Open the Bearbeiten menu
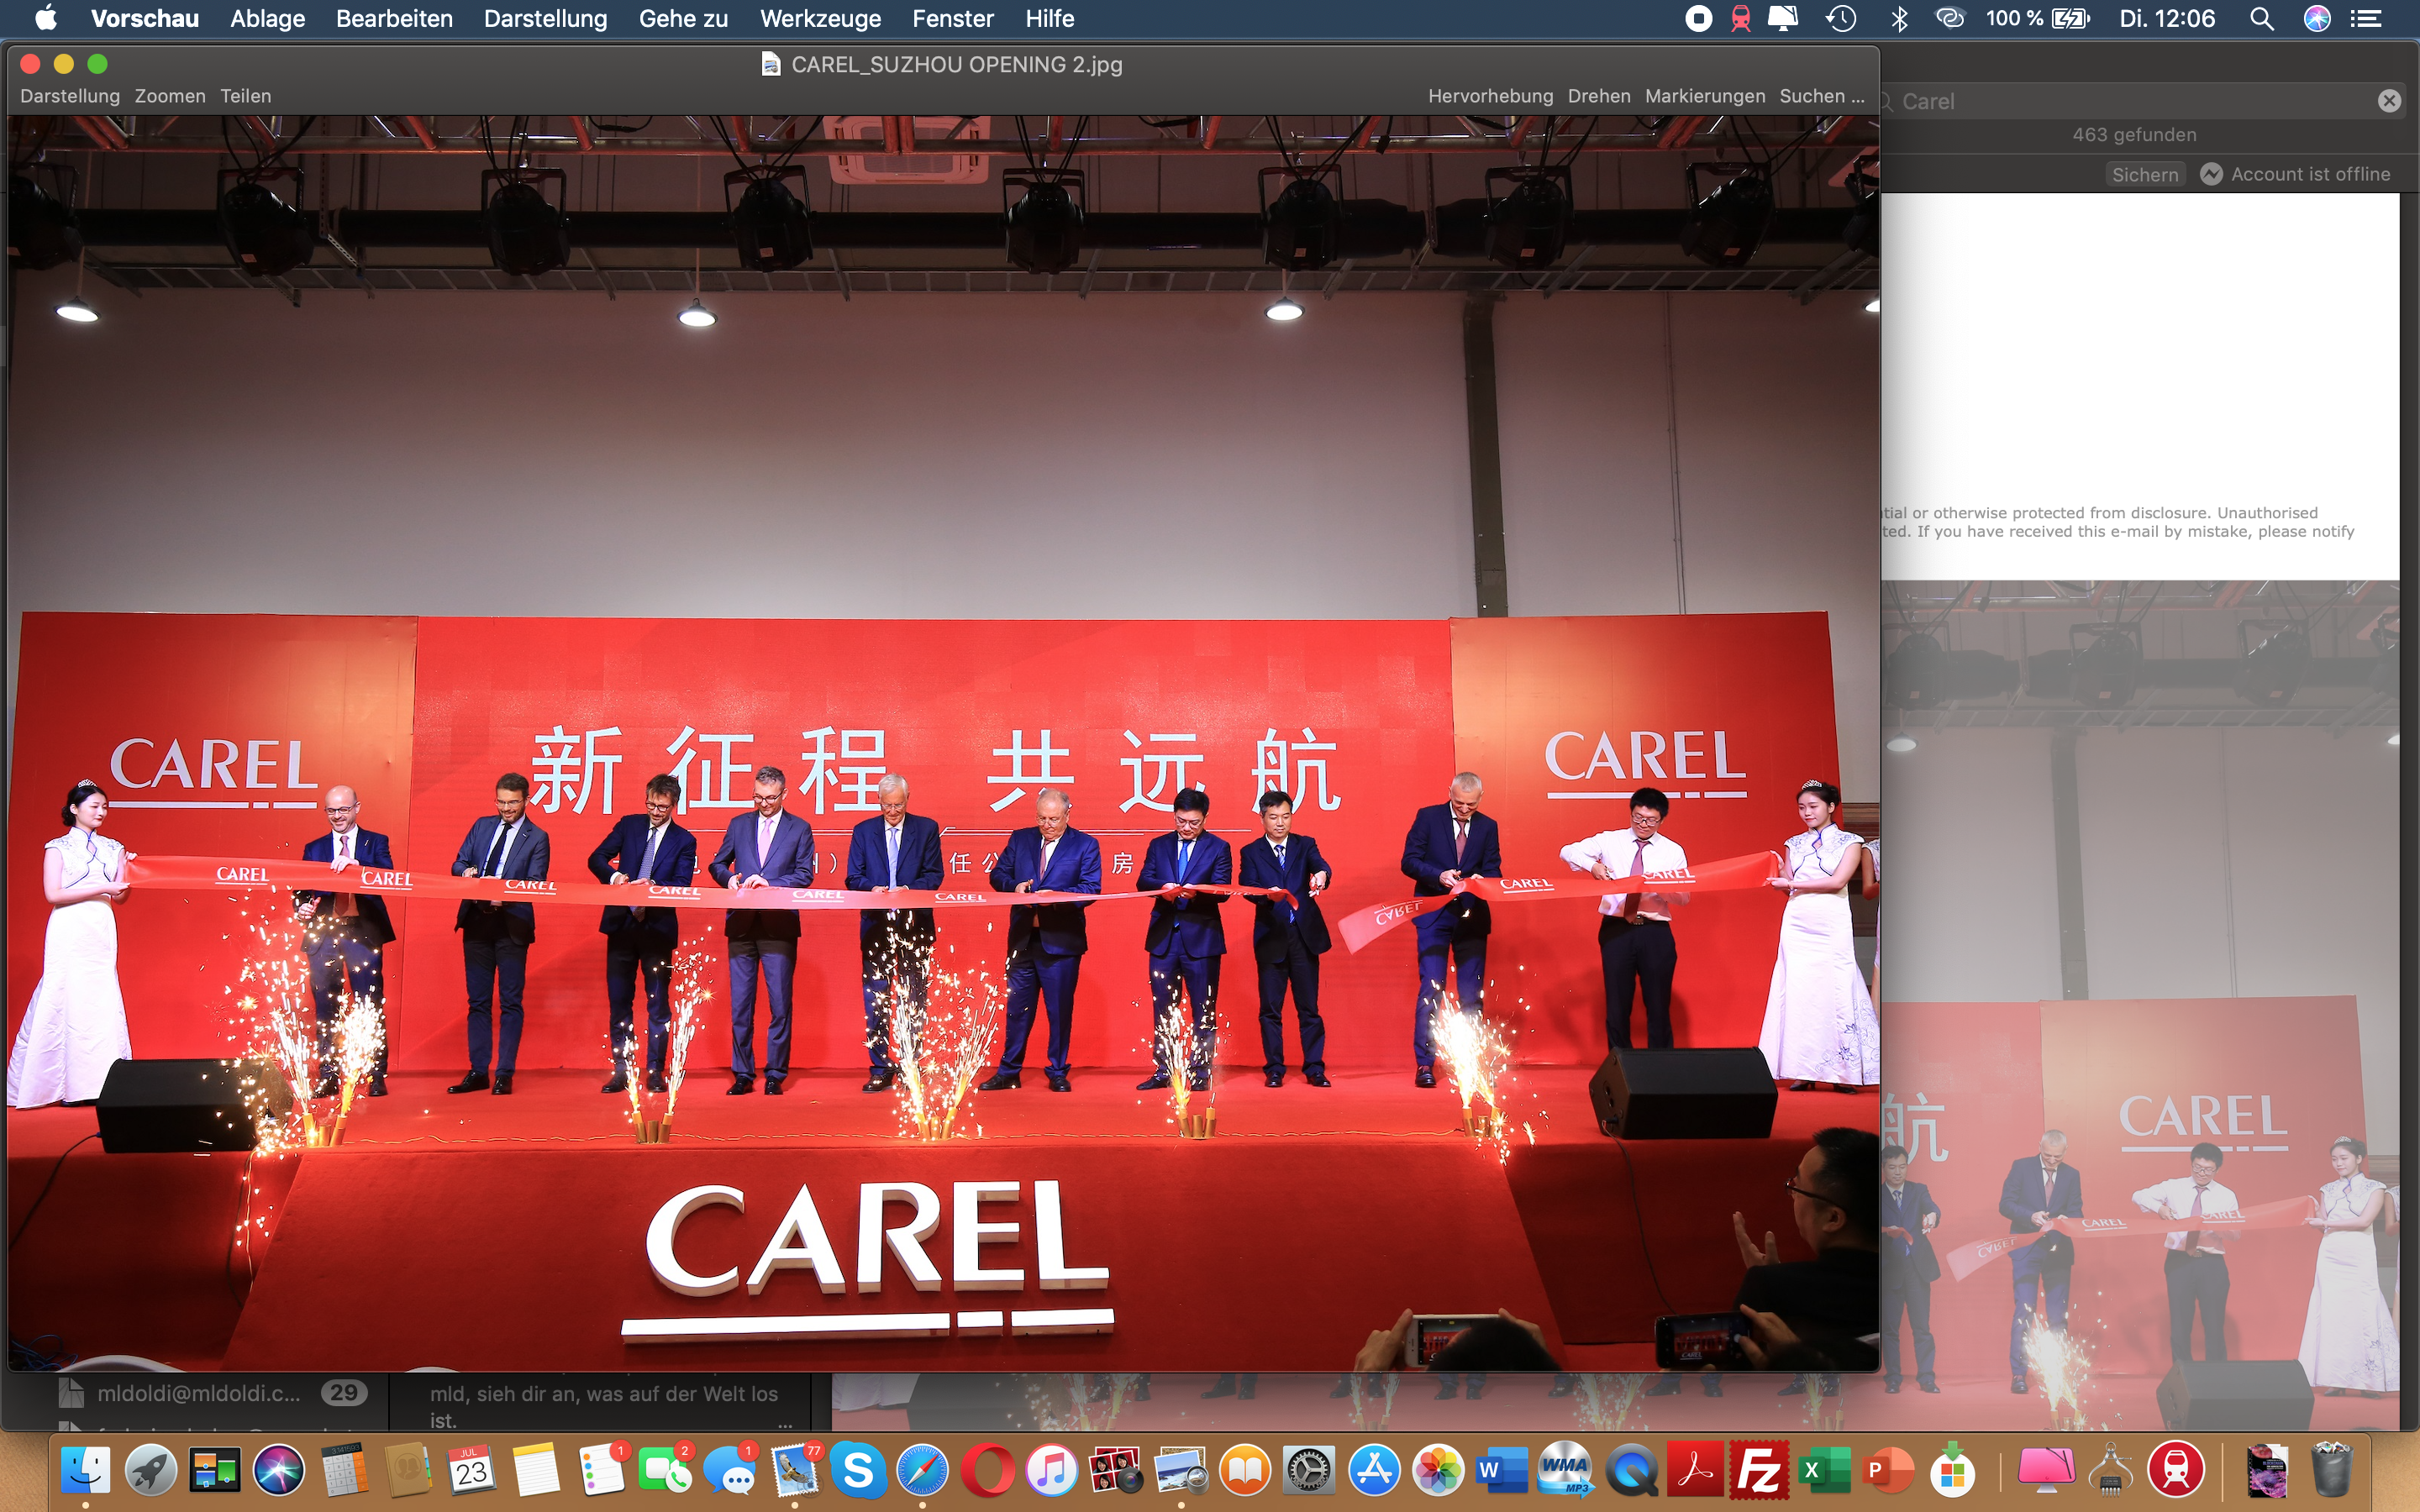The image size is (2420, 1512). (x=394, y=18)
